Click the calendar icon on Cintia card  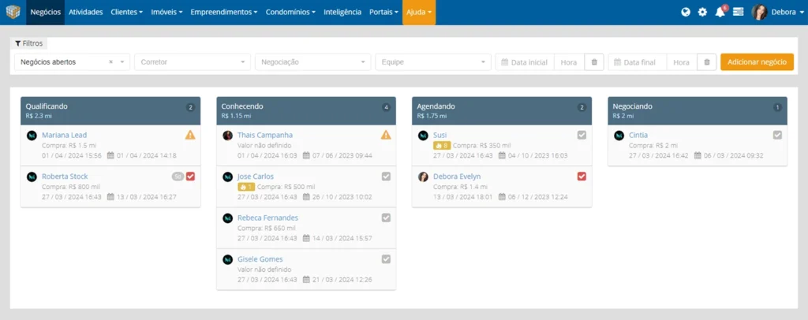pyautogui.click(x=698, y=155)
